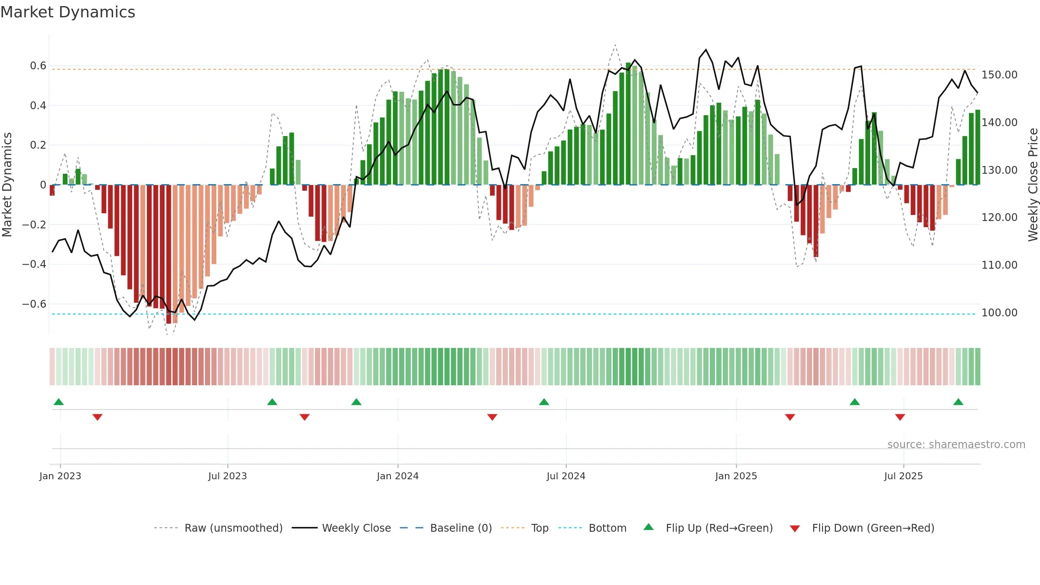Screen dimensions: 1040x585
Task: Toggle Flip Down (Green→Red) legend entry
Action: [x=862, y=528]
